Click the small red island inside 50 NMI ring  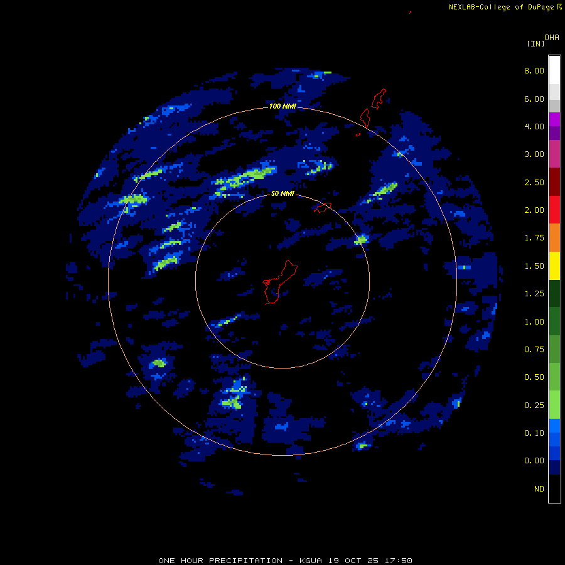tap(323, 207)
